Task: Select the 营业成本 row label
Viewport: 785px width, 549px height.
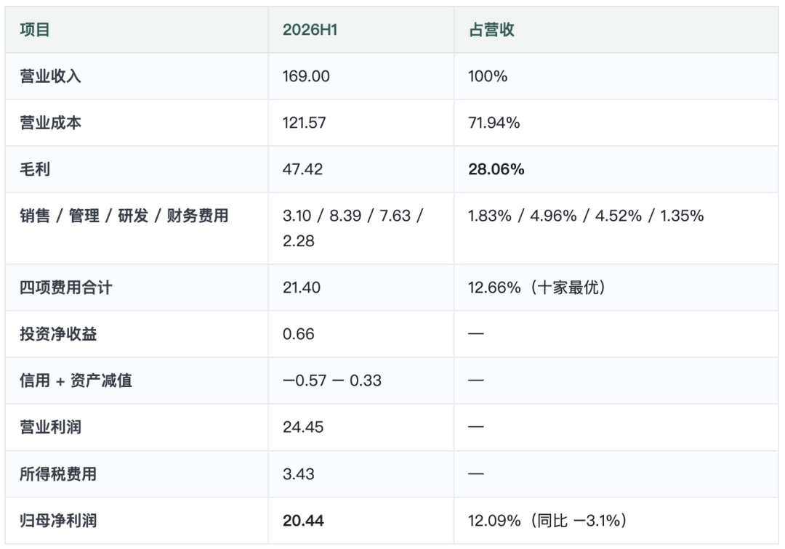Action: pos(50,123)
